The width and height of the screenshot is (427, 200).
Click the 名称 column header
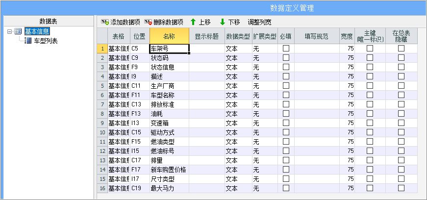[170, 36]
